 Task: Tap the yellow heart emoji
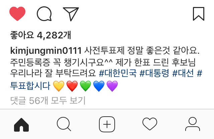(x=59, y=86)
